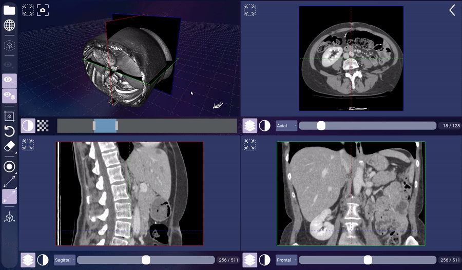Click the left handle of range bar
462x270 pixels.
[94, 126]
